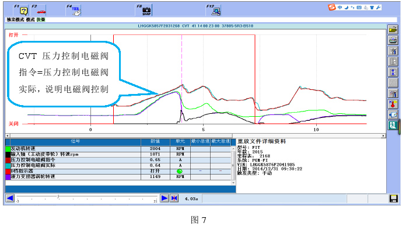
Task: Click the blue play backward arrow button
Action: coord(10,198)
